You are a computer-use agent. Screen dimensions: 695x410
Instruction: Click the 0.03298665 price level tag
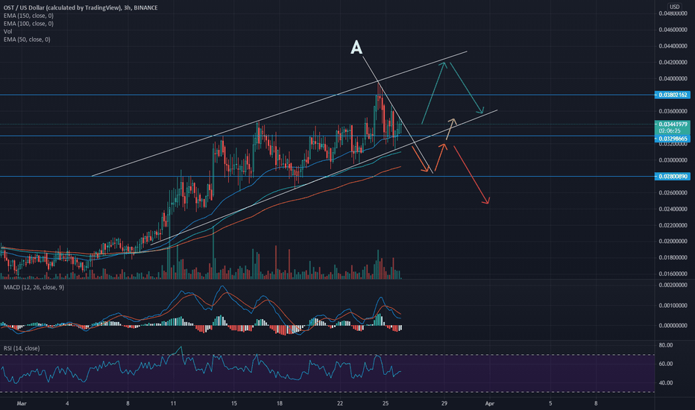click(673, 139)
